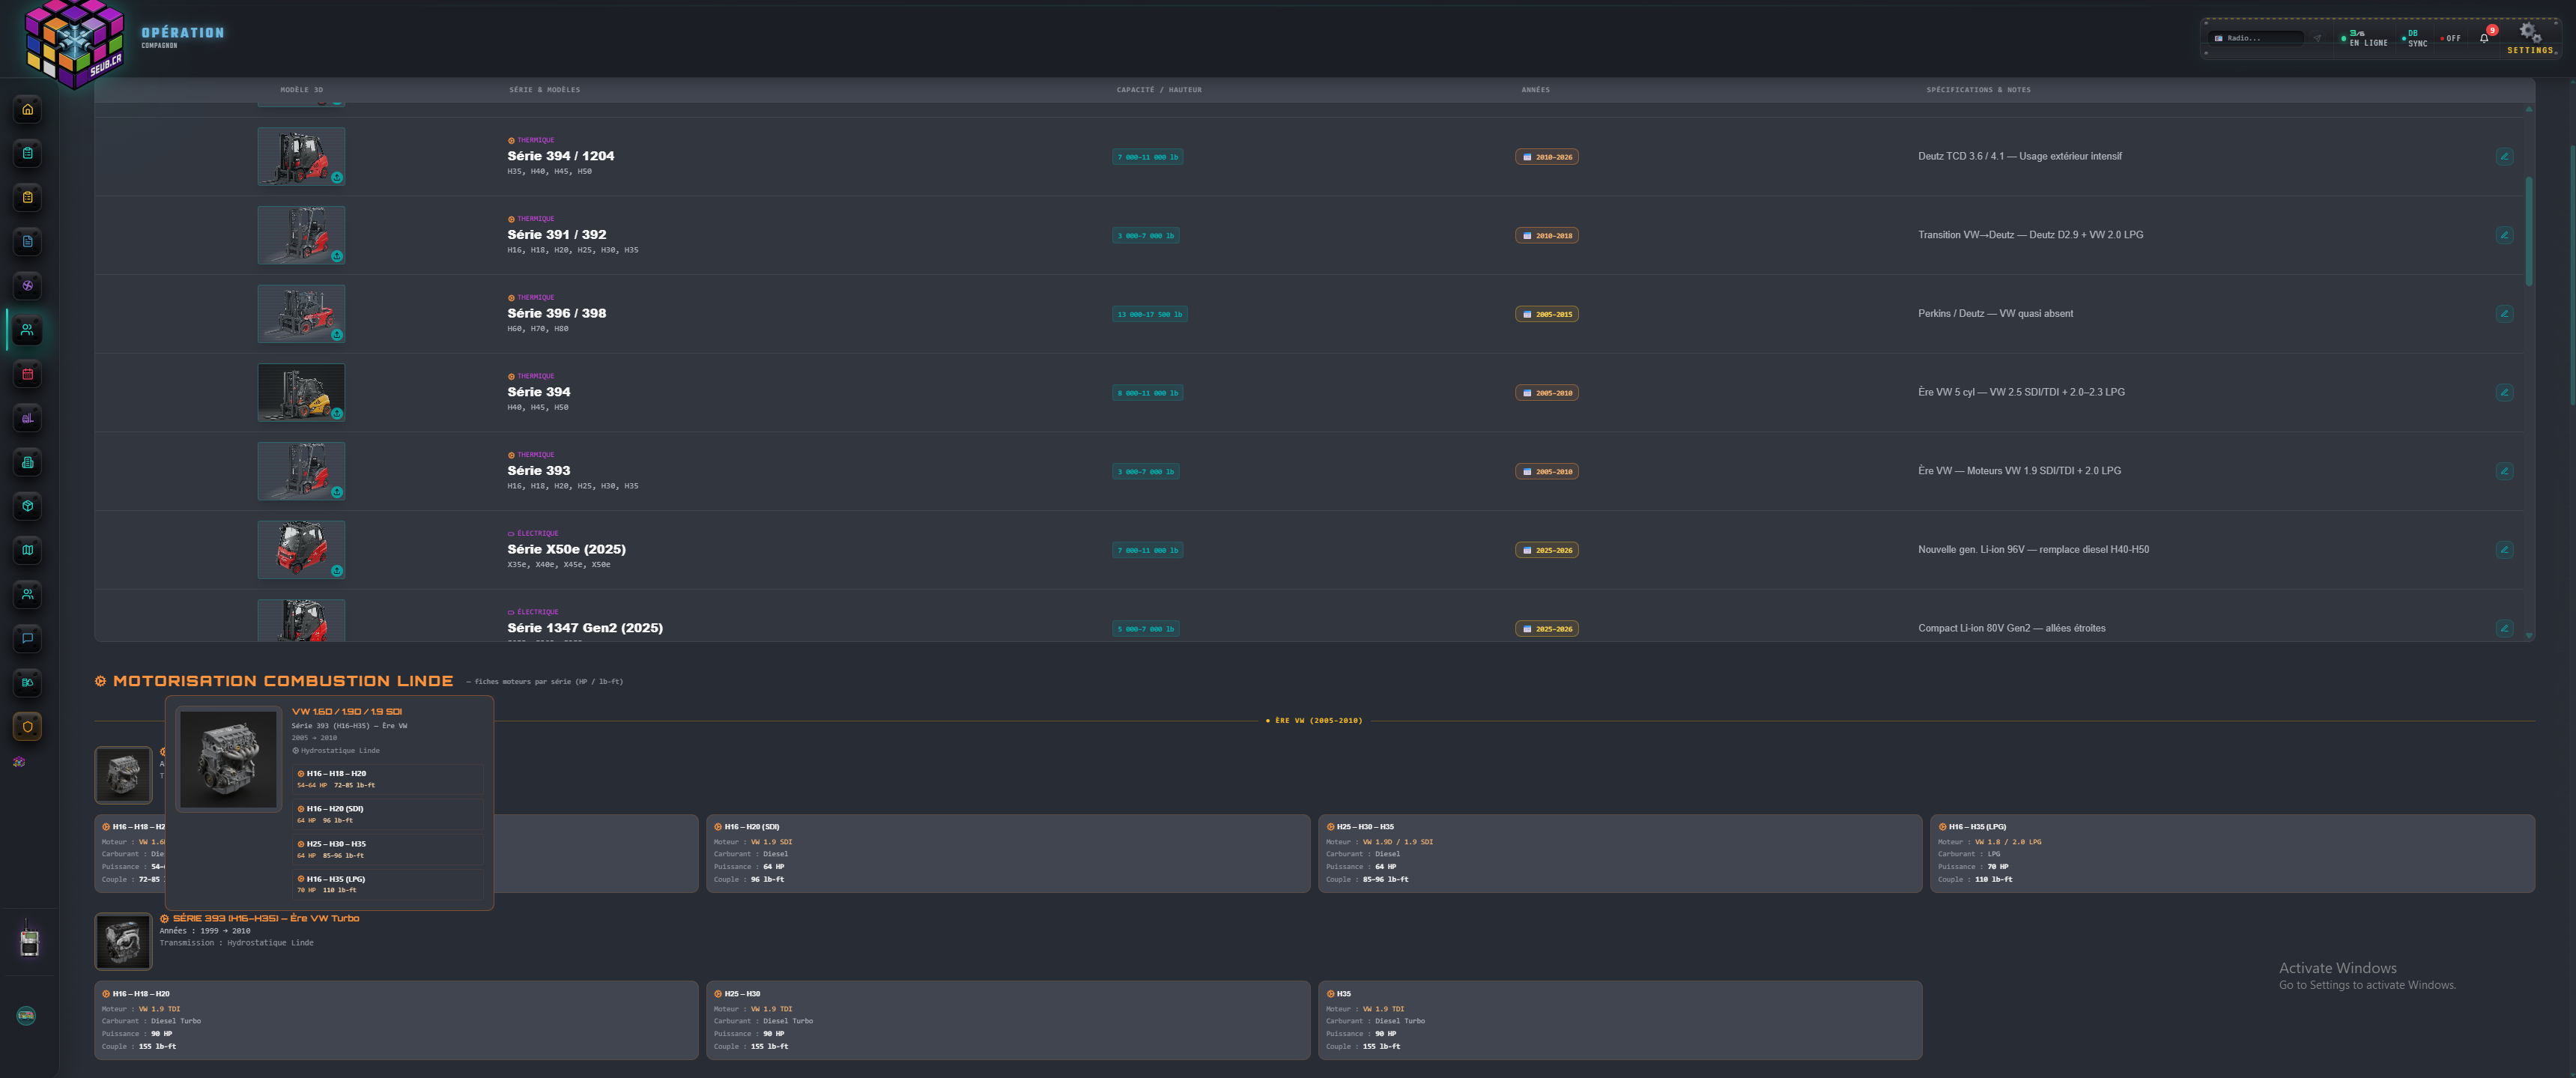
Task: Edit the Série 396 / 398 row
Action: pos(2504,314)
